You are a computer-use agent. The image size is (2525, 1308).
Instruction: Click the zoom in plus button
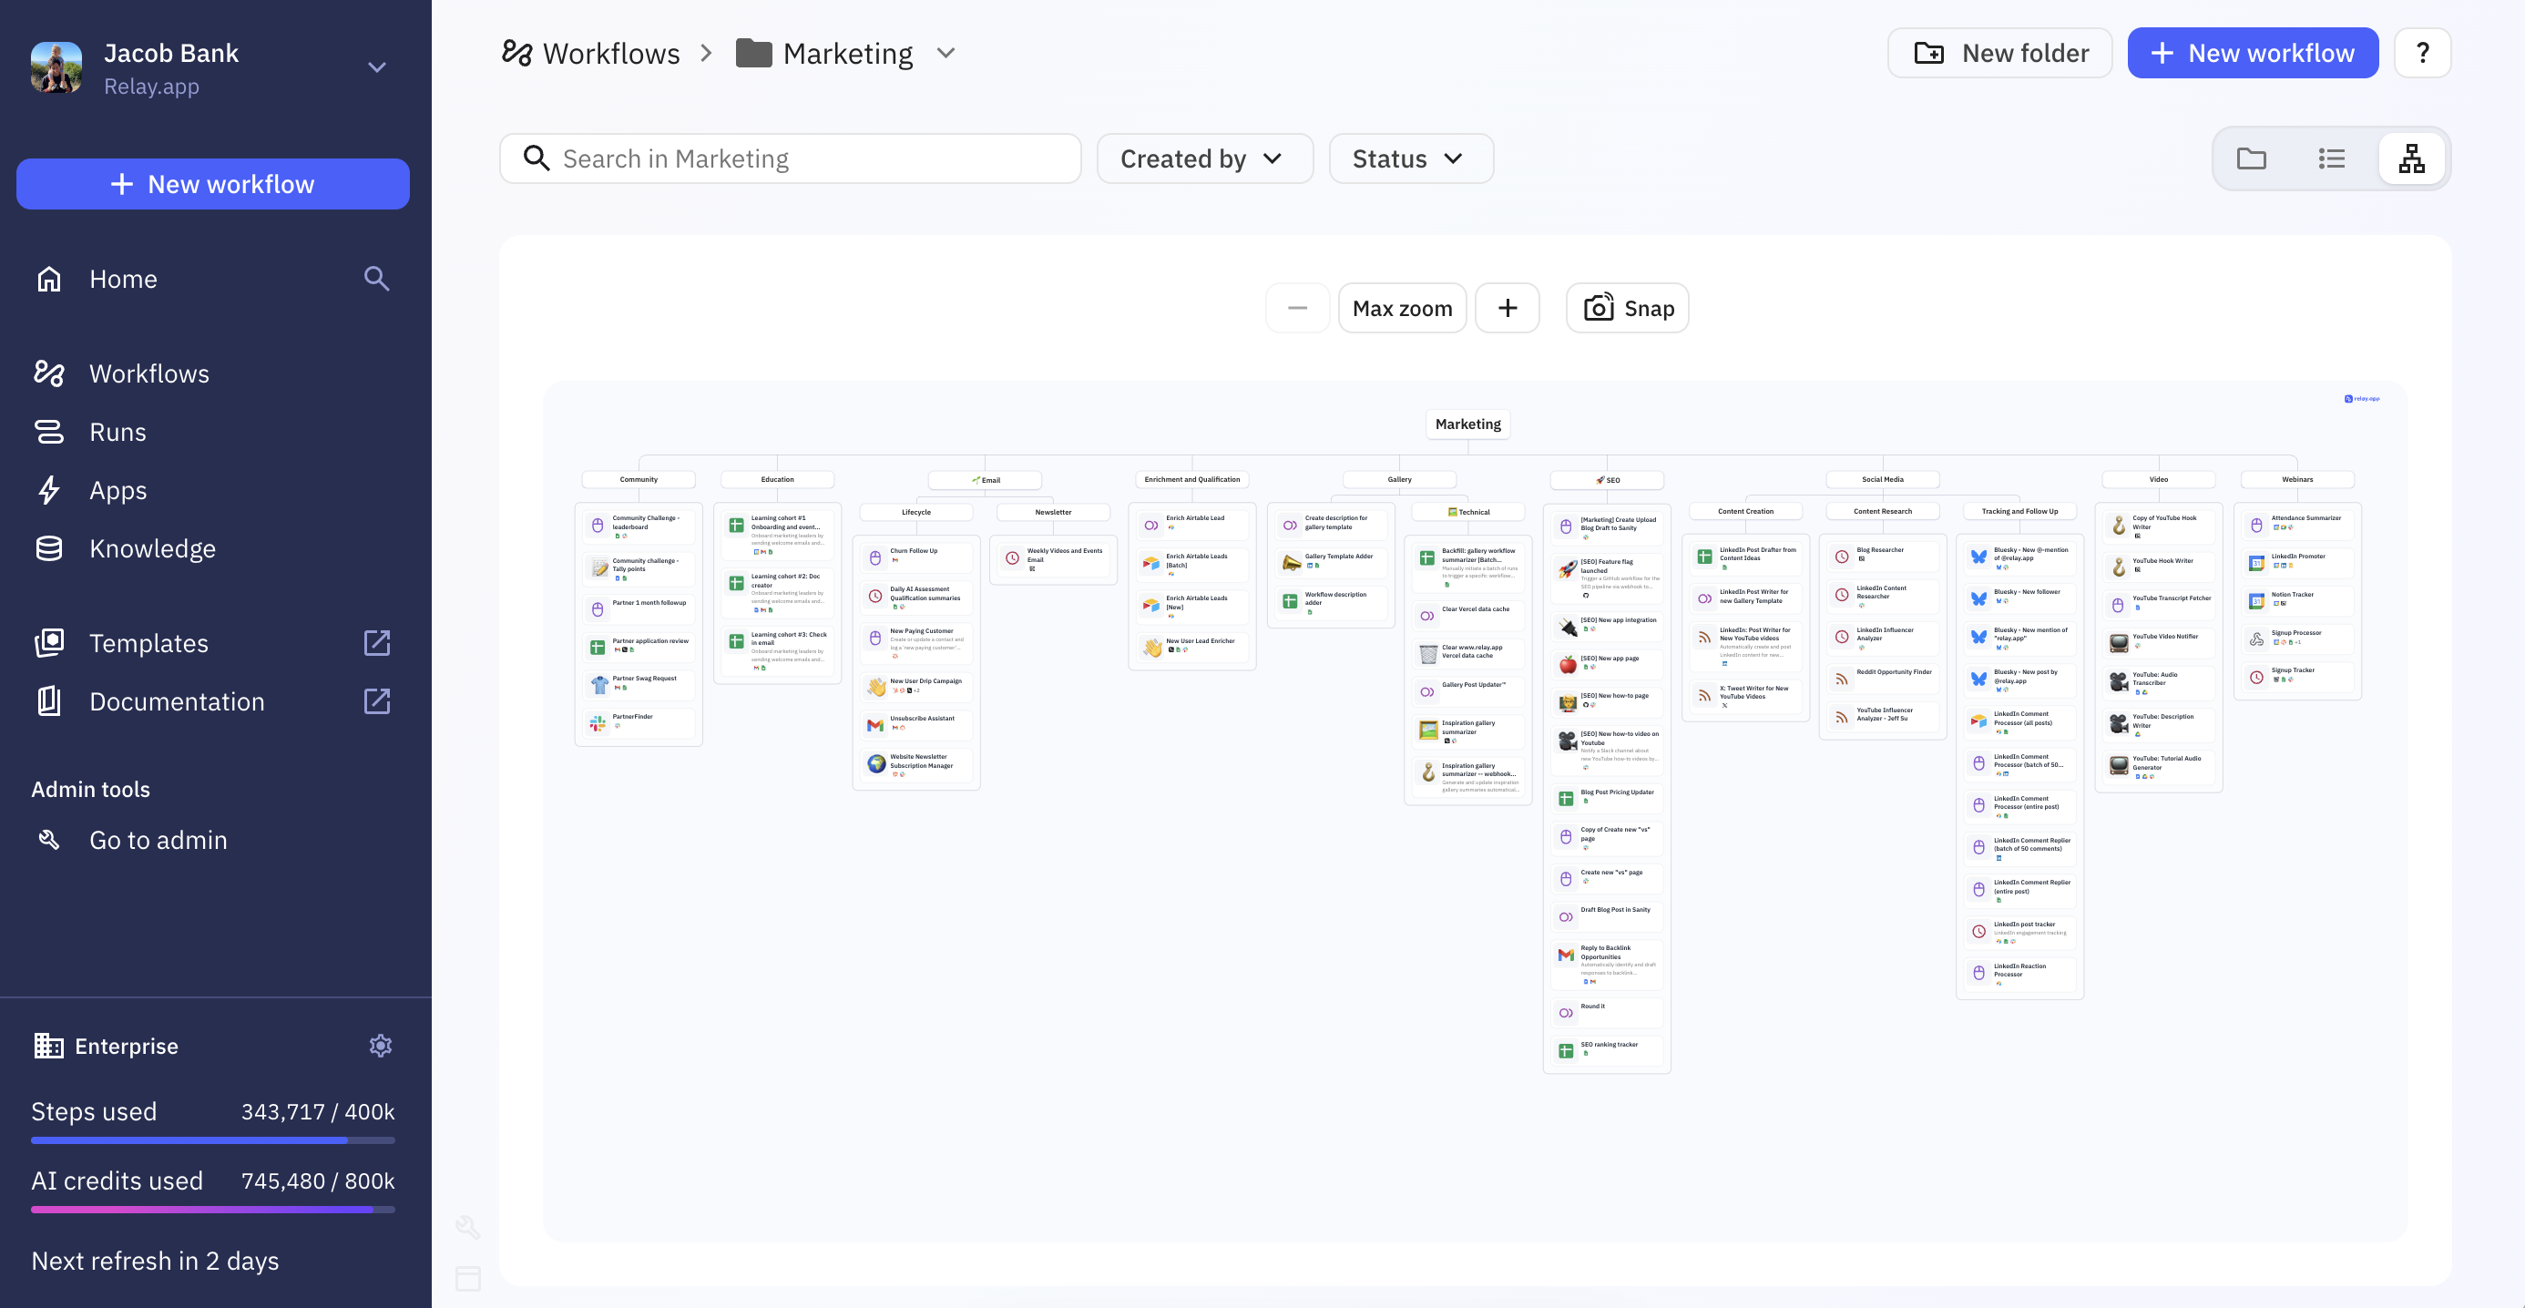(x=1507, y=308)
